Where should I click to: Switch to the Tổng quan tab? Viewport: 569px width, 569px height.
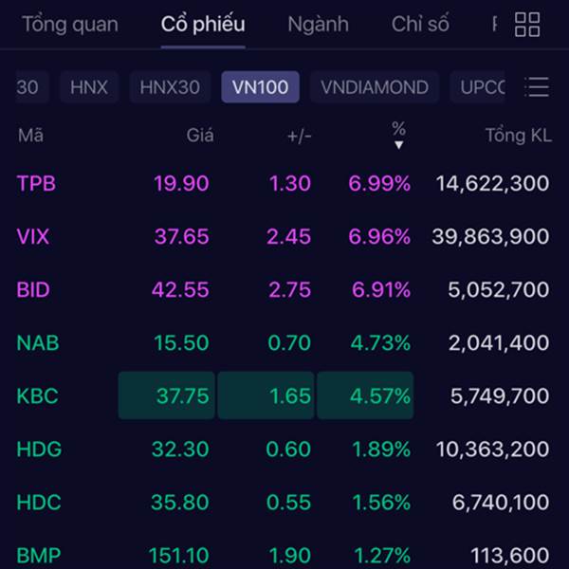pyautogui.click(x=70, y=25)
